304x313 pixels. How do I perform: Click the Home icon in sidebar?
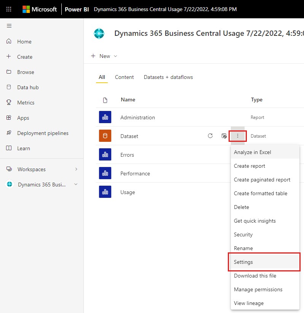[9, 41]
